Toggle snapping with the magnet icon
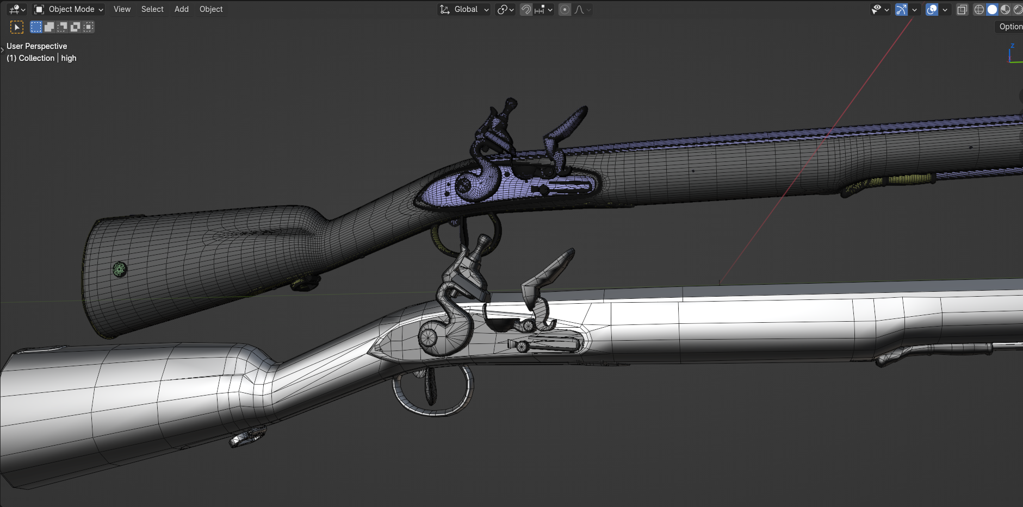 pos(526,9)
